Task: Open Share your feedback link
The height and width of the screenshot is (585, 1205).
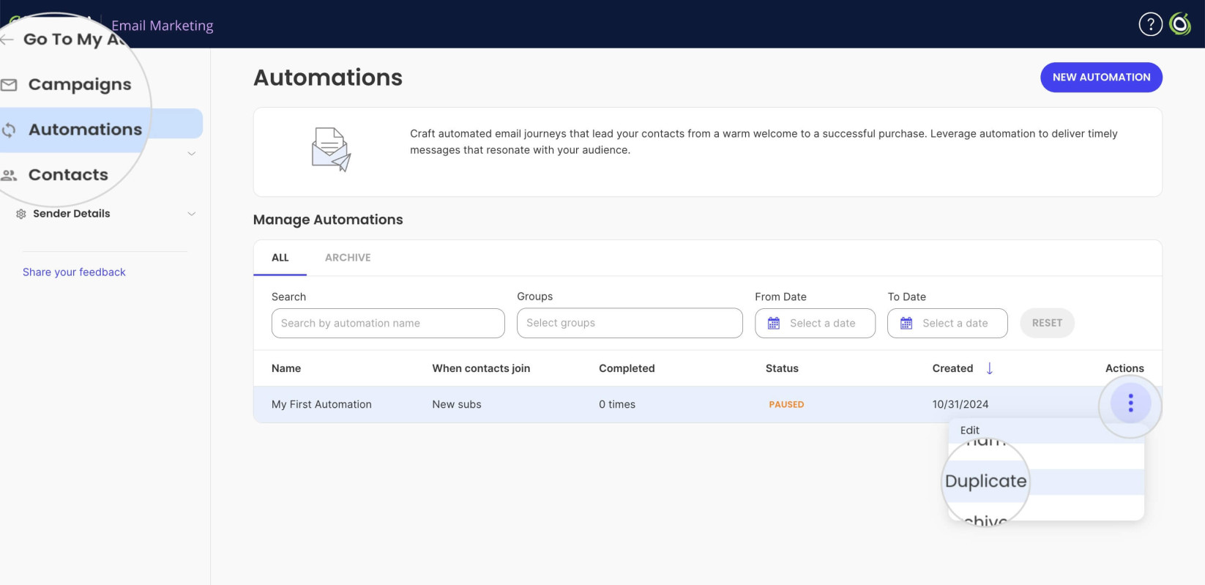Action: click(74, 272)
